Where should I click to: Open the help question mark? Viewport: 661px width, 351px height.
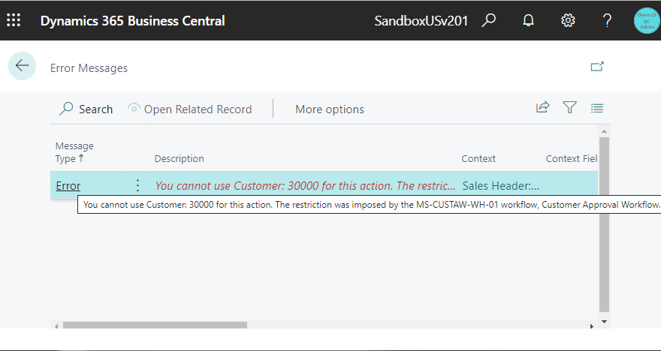click(x=607, y=20)
